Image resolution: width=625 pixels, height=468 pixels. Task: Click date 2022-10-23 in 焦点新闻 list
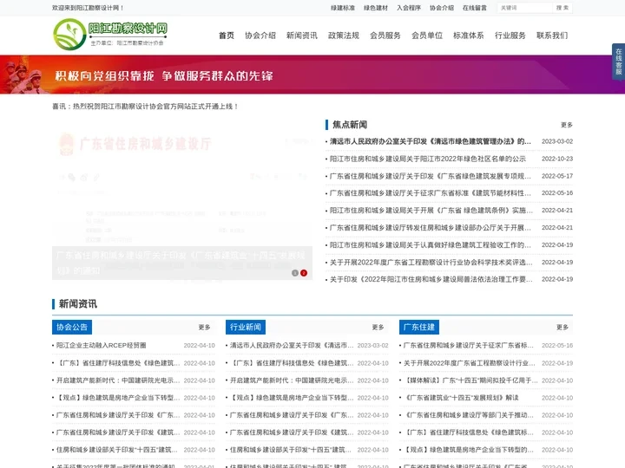coord(557,159)
